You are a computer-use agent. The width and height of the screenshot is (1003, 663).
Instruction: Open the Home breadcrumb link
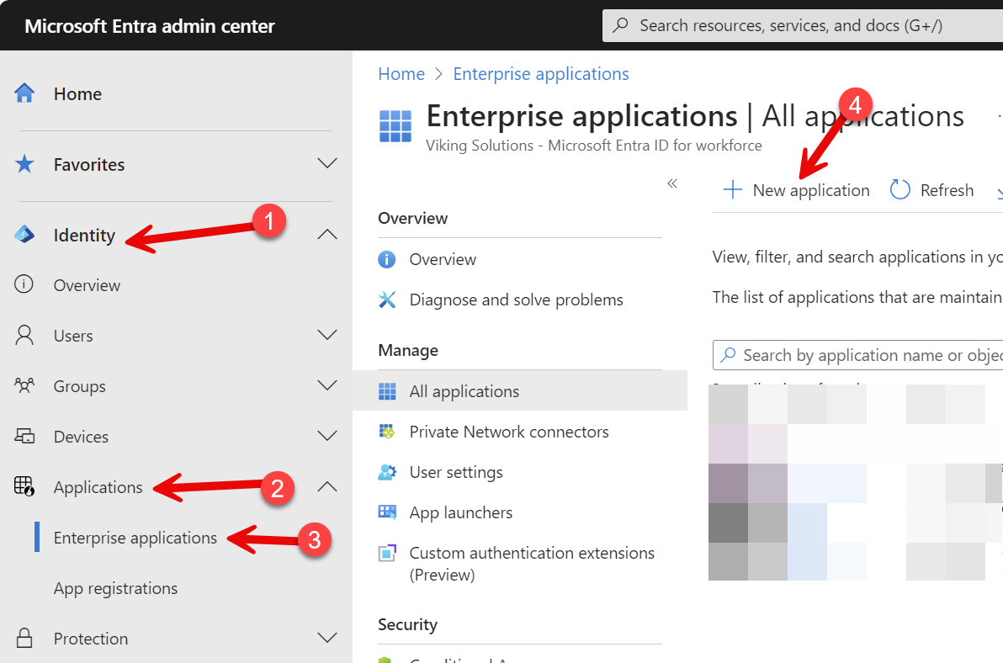coord(401,73)
